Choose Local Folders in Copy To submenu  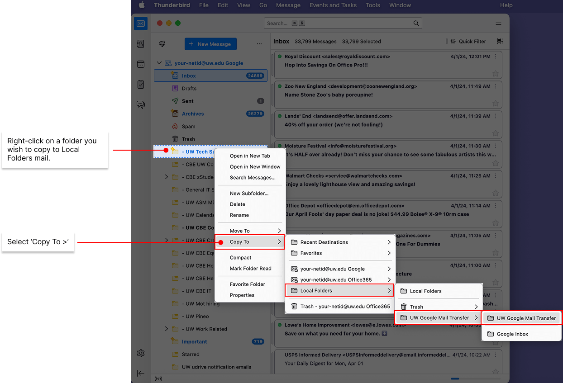click(x=339, y=291)
